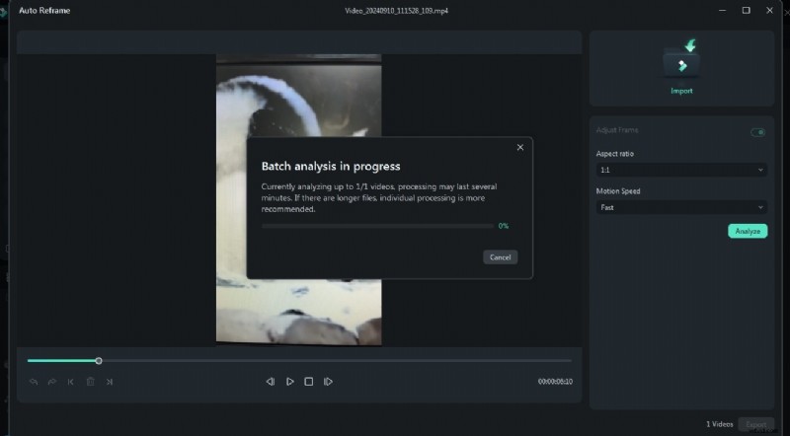
Task: Click the Export button
Action: tap(756, 424)
